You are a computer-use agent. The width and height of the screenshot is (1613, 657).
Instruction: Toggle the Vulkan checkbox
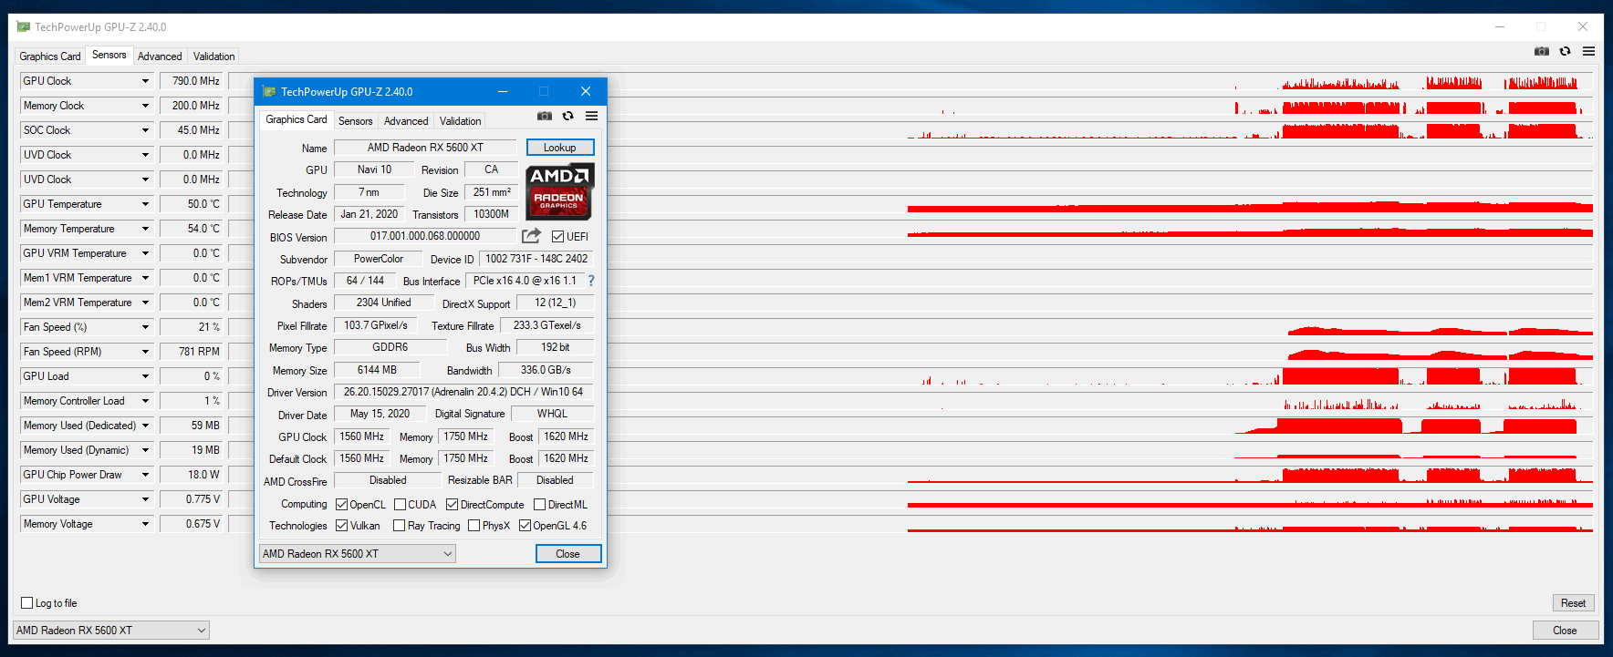tap(341, 526)
